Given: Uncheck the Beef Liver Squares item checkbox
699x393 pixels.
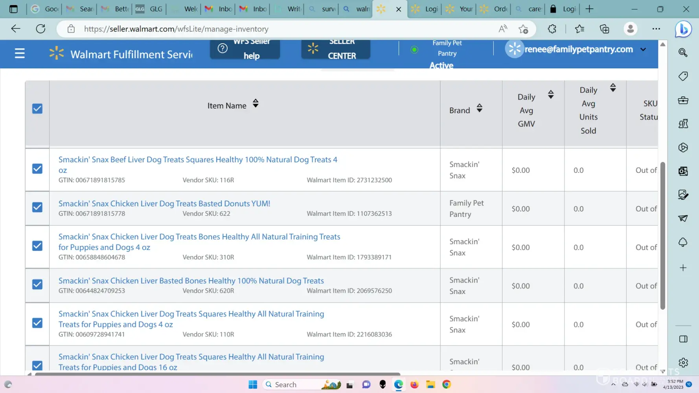Looking at the screenshot, I should click(37, 169).
